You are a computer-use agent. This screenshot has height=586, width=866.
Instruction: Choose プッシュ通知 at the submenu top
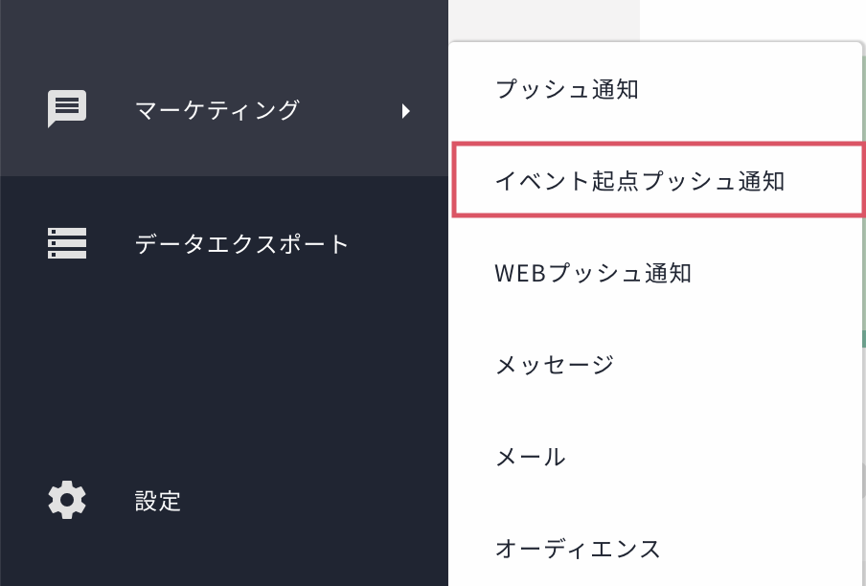click(567, 90)
